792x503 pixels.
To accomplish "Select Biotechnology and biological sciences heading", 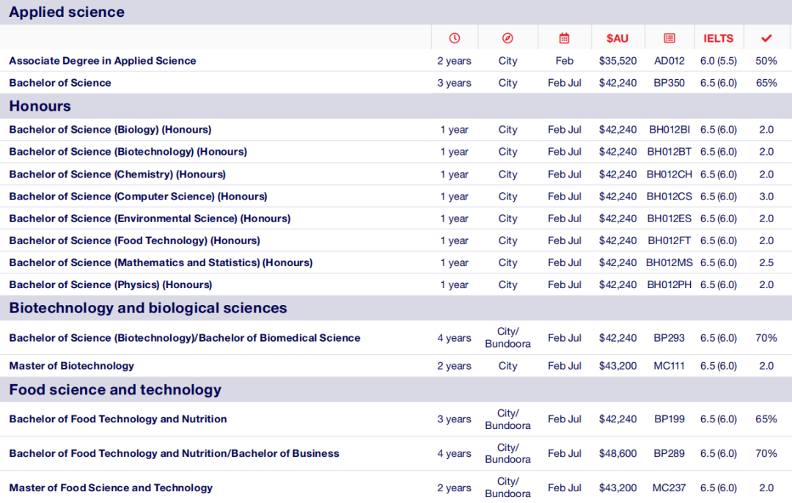I will [148, 308].
